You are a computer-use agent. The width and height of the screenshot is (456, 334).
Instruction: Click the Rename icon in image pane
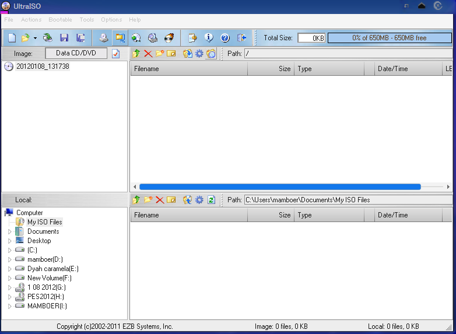[x=171, y=54]
